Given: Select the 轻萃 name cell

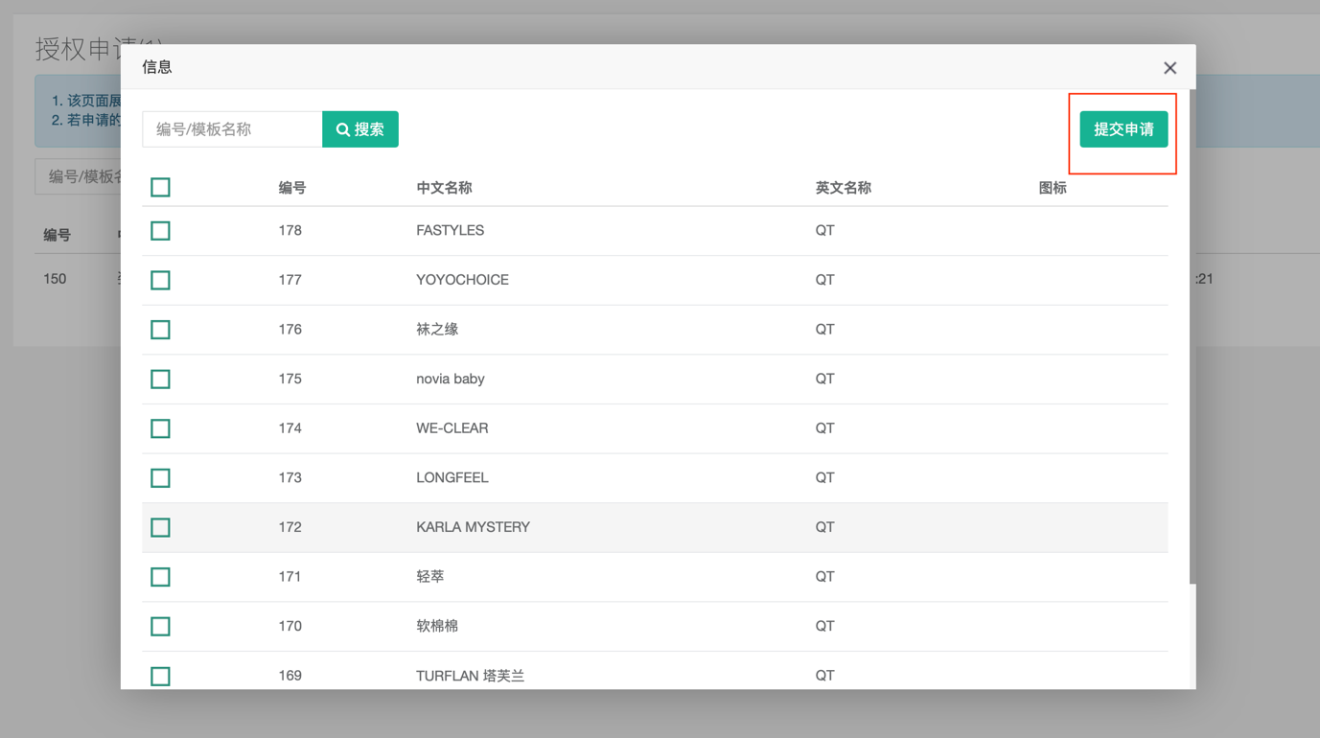Looking at the screenshot, I should point(430,576).
